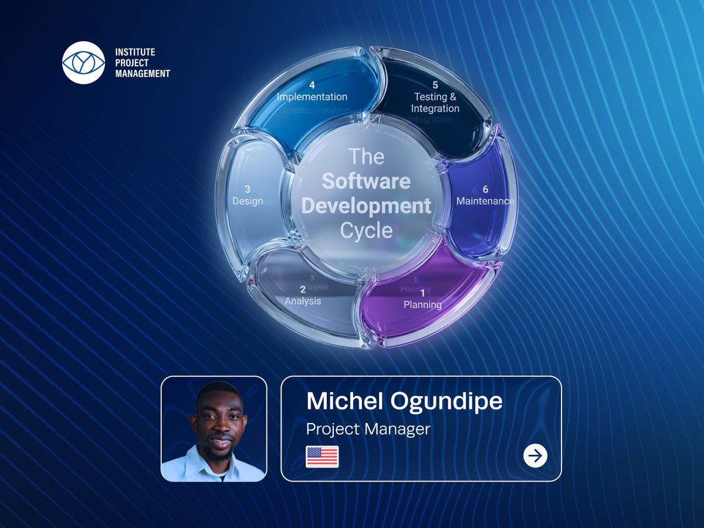Click the word 'Cycle' in the center circle
The height and width of the screenshot is (528, 704).
pyautogui.click(x=366, y=231)
